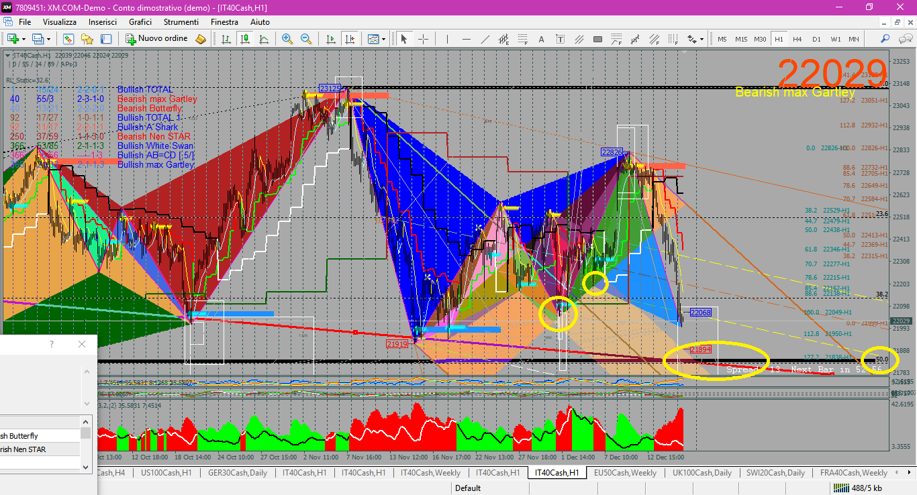This screenshot has height=495, width=917.
Task: Expand the templates dropdown arrow
Action: pyautogui.click(x=385, y=39)
